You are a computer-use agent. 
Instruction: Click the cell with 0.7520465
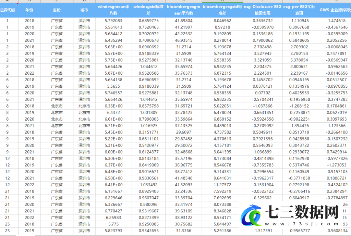(x=148, y=27)
